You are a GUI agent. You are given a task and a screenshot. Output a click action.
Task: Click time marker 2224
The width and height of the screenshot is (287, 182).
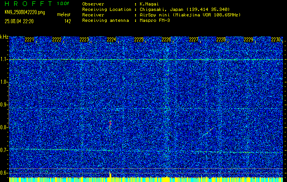111,40
